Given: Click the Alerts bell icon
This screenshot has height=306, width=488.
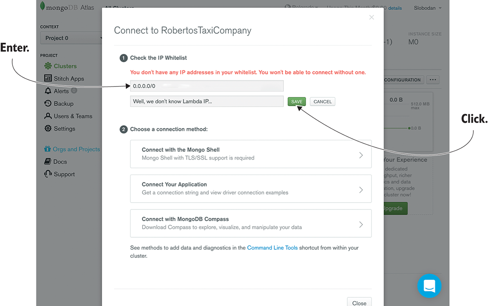Looking at the screenshot, I should coord(48,91).
